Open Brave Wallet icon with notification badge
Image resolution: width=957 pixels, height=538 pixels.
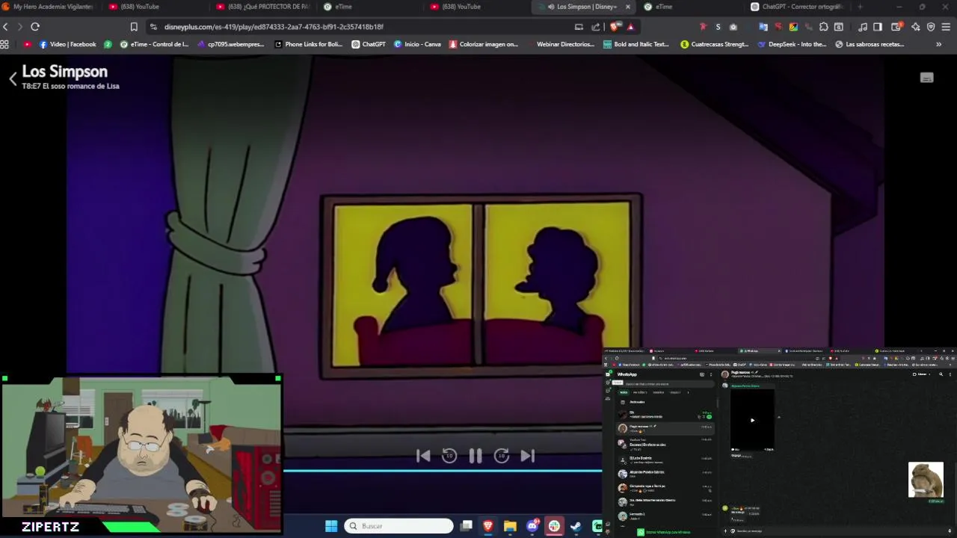(x=898, y=27)
